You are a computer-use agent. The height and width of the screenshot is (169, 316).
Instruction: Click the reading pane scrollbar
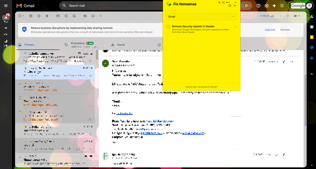[x=305, y=100]
